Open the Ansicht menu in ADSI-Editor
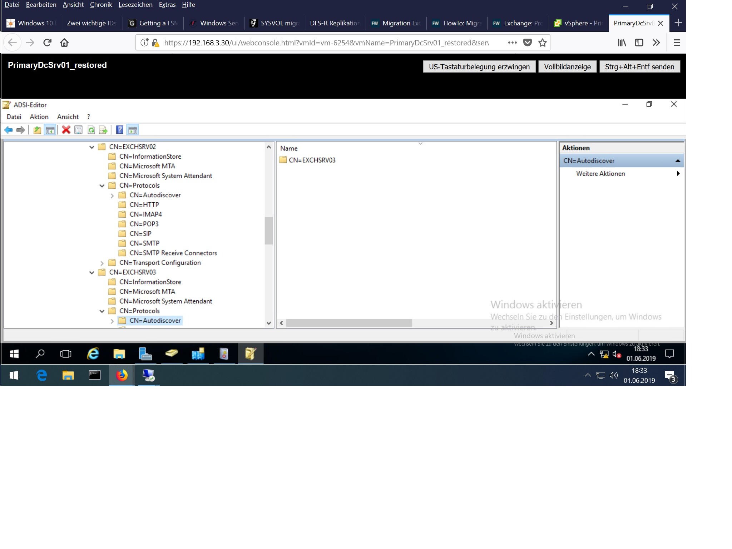This screenshot has width=732, height=549. point(68,117)
